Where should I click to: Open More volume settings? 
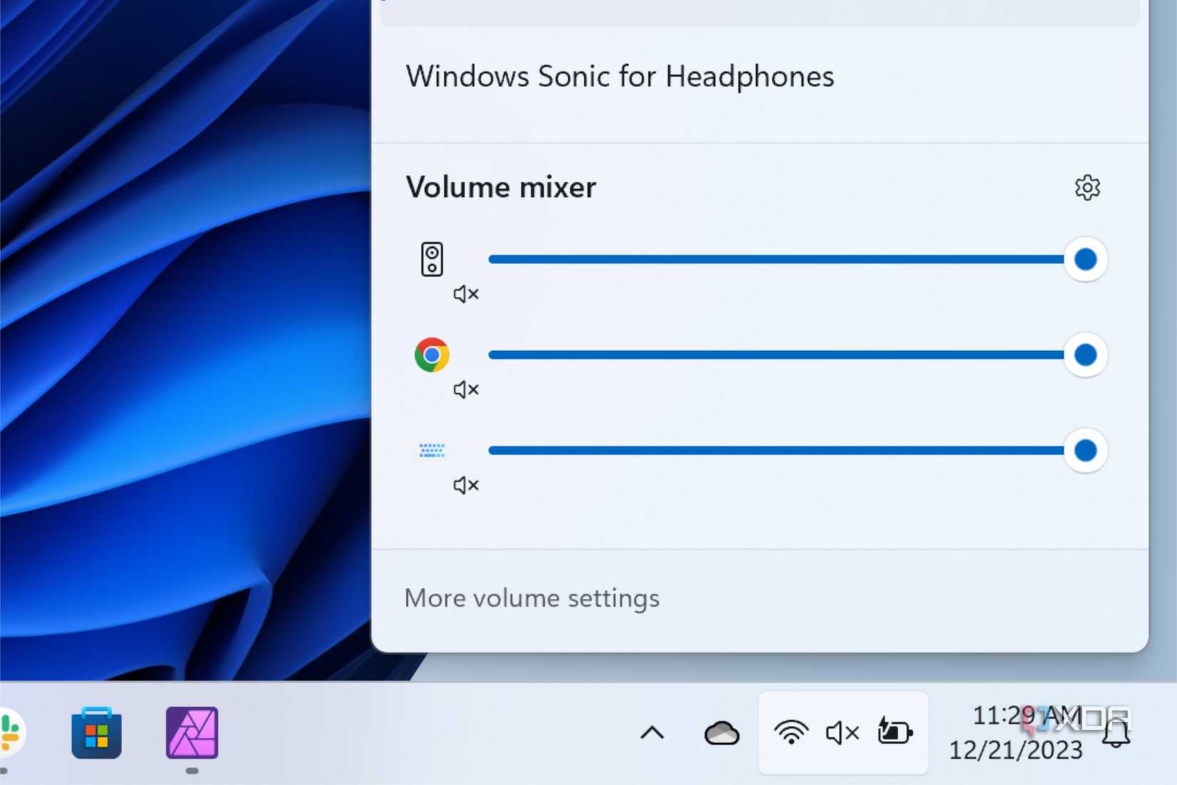click(531, 598)
